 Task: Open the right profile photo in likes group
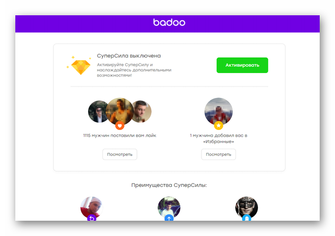143,111
